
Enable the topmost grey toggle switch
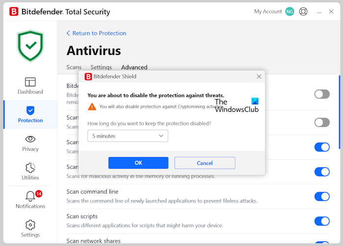pyautogui.click(x=322, y=94)
